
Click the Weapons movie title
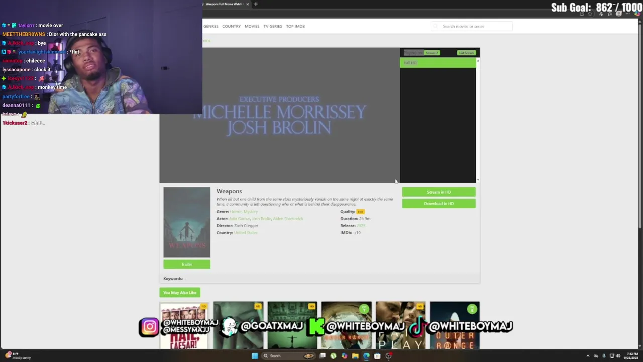pyautogui.click(x=229, y=191)
